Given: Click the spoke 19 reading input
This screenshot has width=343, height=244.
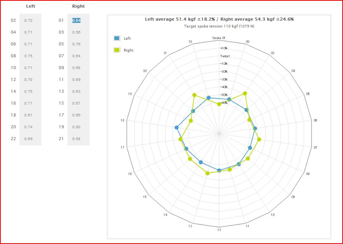Looking at the screenshot, I should pyautogui.click(x=77, y=127).
